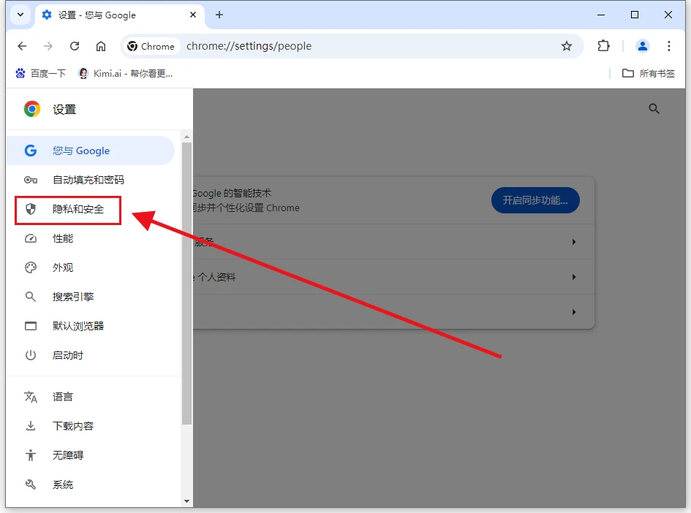Open 无障碍 settings
Image resolution: width=691 pixels, height=513 pixels.
(91, 455)
